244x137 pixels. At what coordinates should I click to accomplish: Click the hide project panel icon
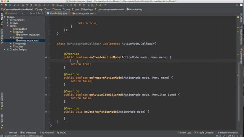(x=43, y=14)
